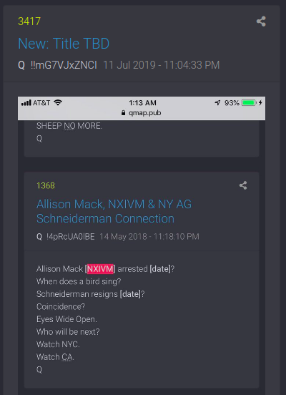Open the Allison Mack, NXIVM & NY AG title
Screen dimensions: 286x395
pos(114,211)
